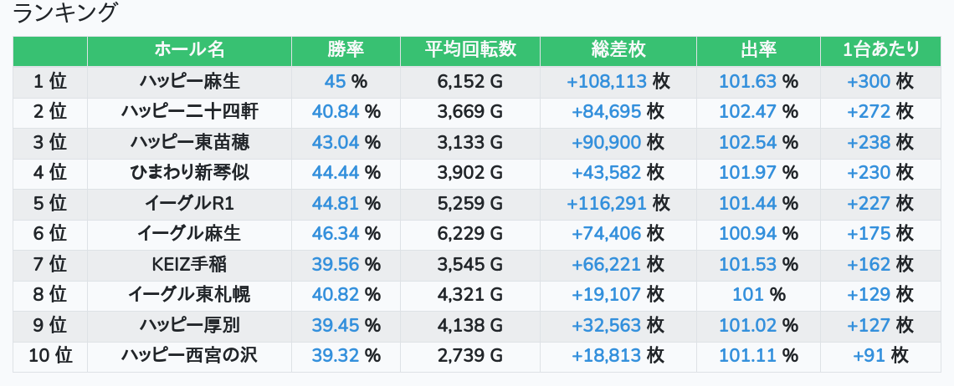
Task: Click the 1台あたり column header
Action: click(x=880, y=50)
